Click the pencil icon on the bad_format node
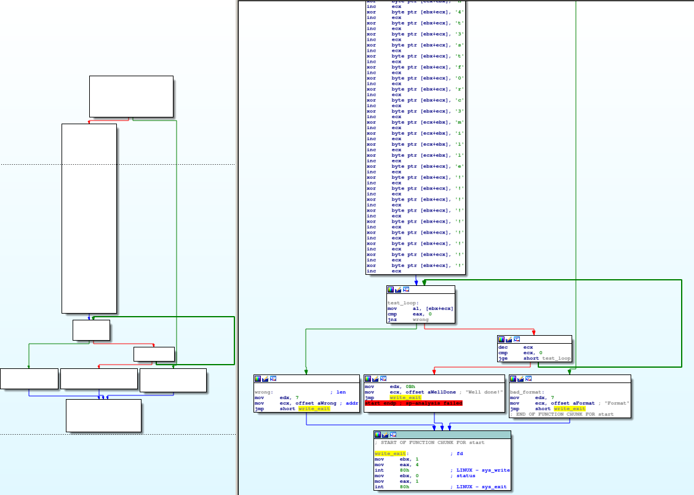 pyautogui.click(x=520, y=379)
